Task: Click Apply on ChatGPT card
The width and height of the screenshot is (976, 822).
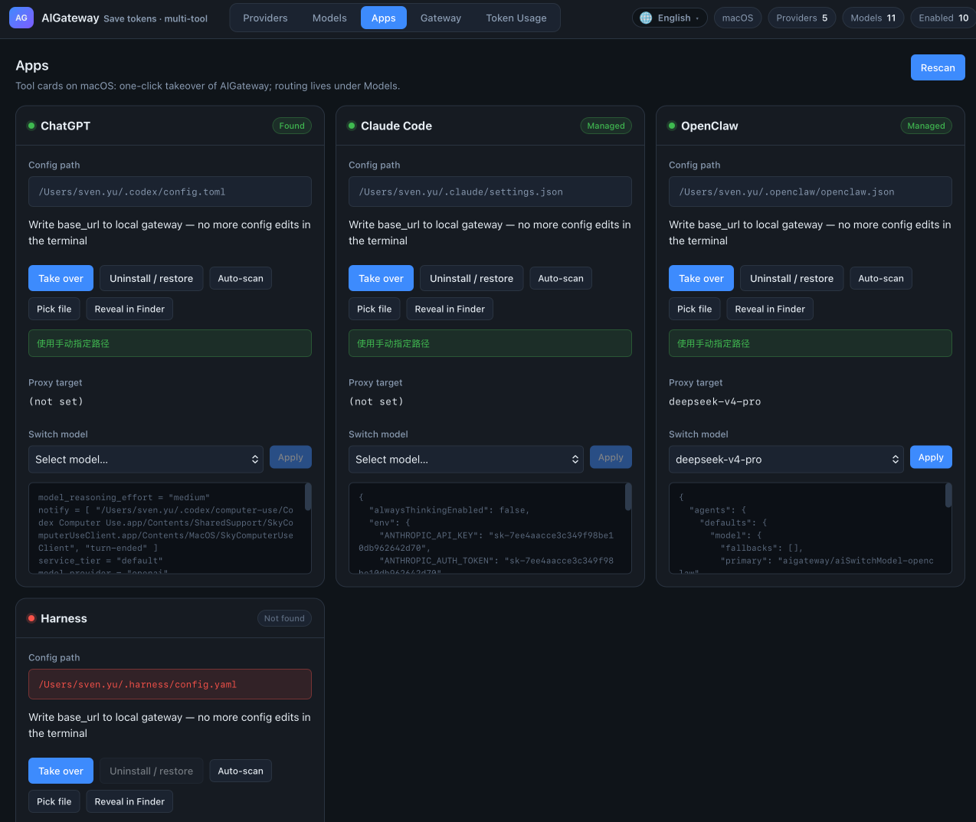Action: point(290,457)
